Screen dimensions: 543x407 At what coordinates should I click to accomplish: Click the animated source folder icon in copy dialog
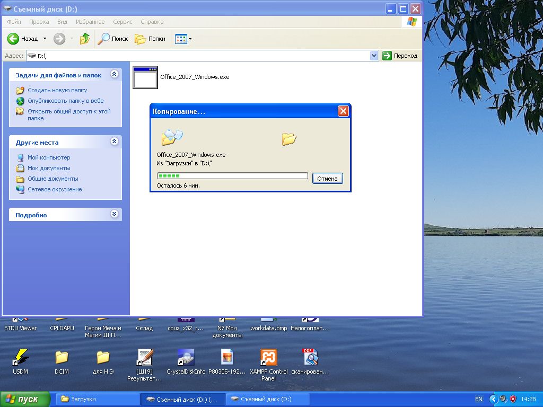pos(172,137)
